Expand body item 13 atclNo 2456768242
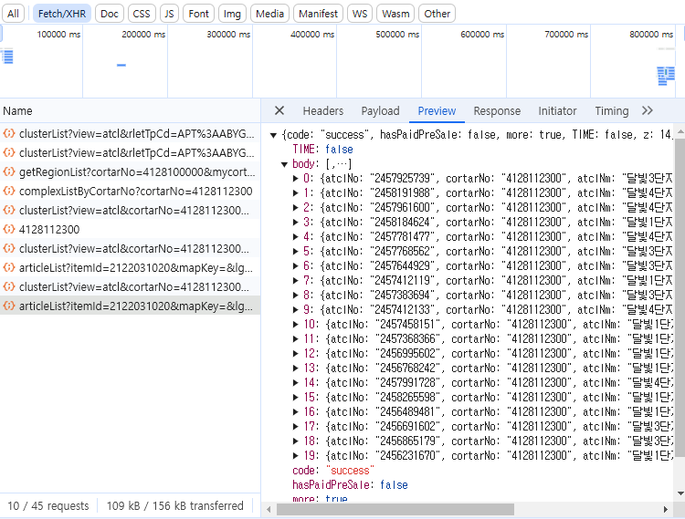 coord(296,368)
